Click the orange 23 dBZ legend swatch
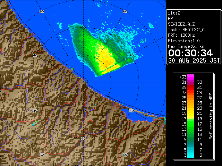Viewport: 222px width, 166px height. (x=191, y=103)
